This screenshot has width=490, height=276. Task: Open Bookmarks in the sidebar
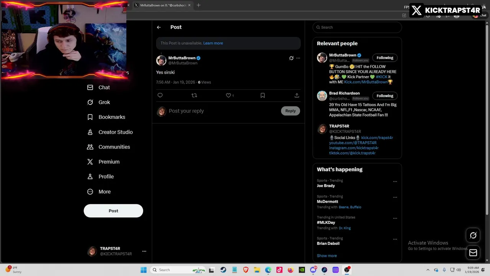point(106,117)
